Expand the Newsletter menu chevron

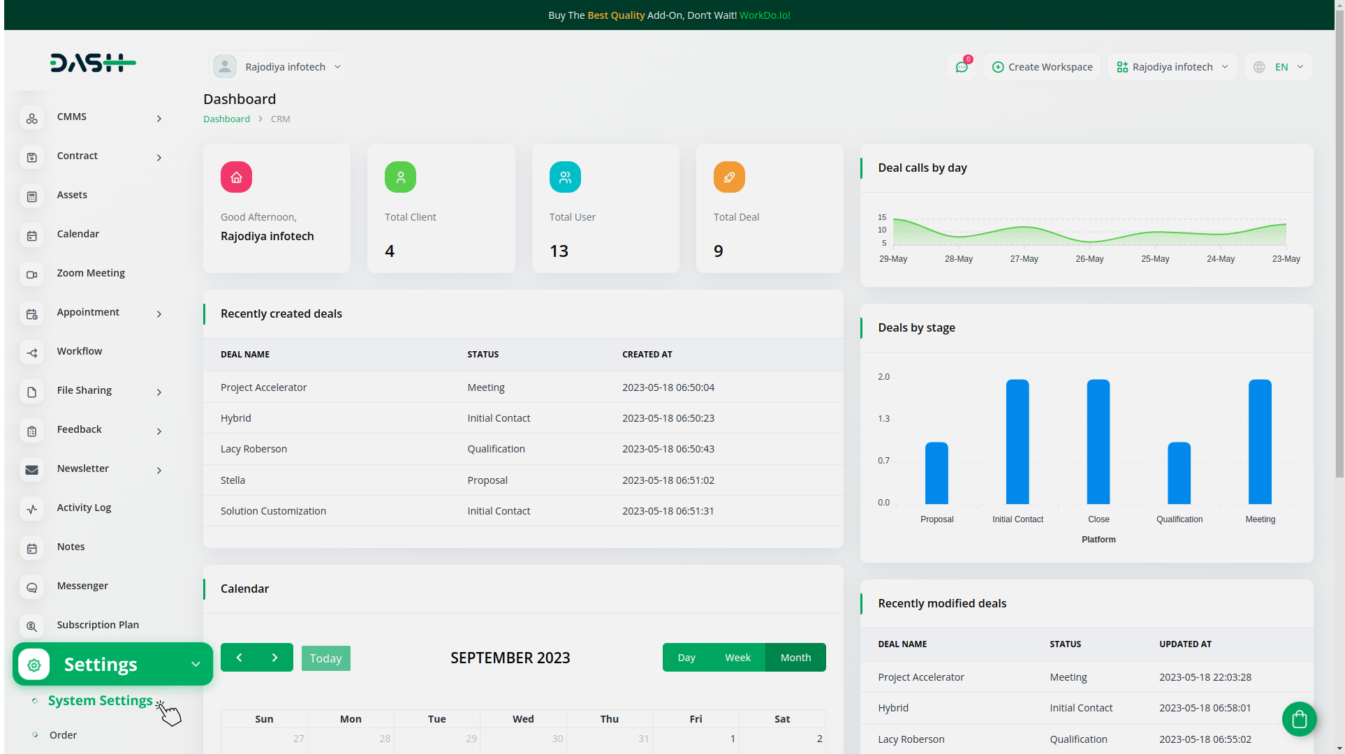pyautogui.click(x=159, y=471)
